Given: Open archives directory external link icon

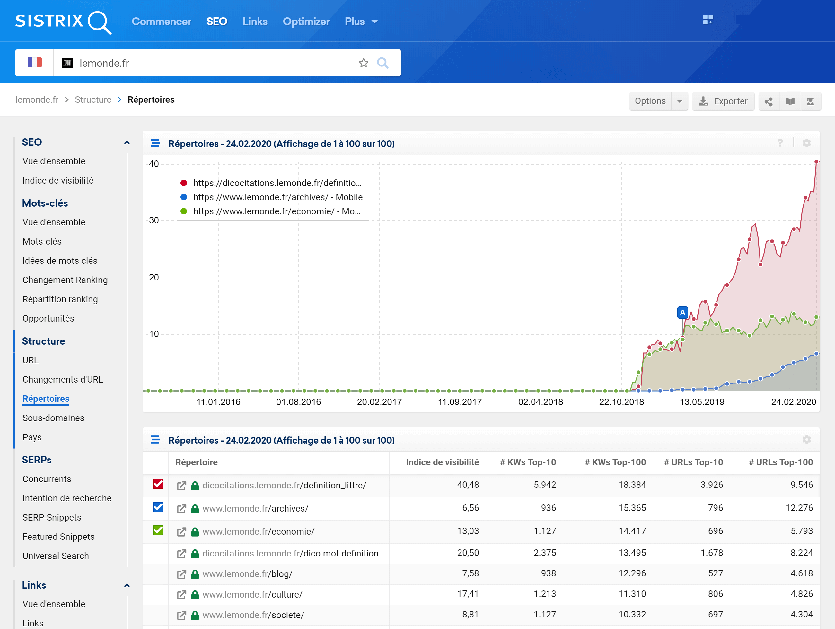Looking at the screenshot, I should pos(181,509).
